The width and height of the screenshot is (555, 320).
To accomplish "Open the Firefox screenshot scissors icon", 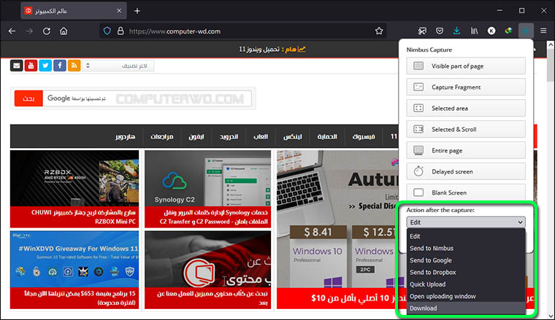I will click(422, 31).
